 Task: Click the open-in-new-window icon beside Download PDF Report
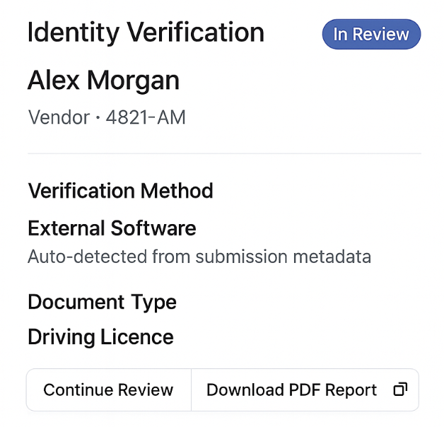(400, 390)
